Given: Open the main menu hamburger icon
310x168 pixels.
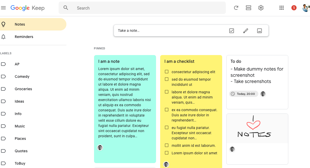Looking at the screenshot, I should tap(3, 8).
